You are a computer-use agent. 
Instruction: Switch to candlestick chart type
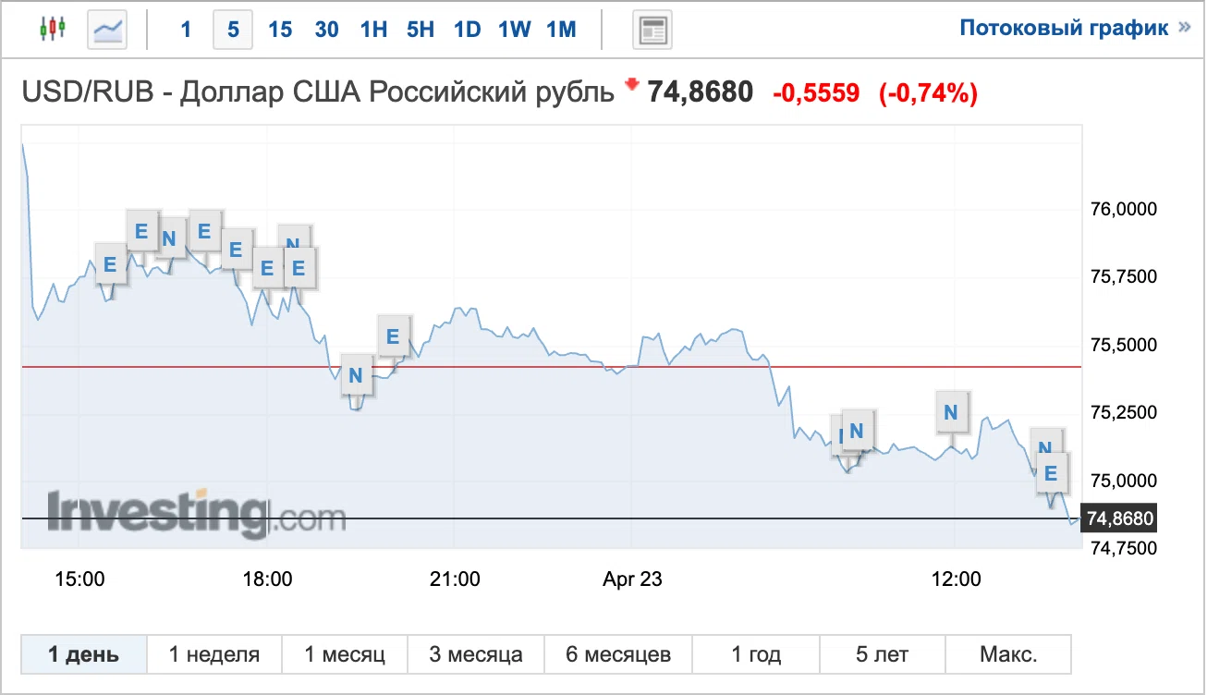coord(53,30)
